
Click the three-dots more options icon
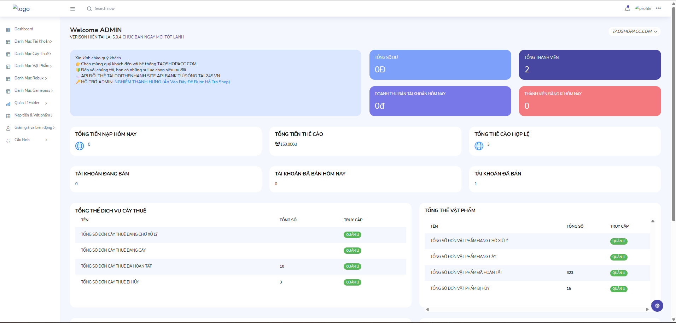(658, 8)
